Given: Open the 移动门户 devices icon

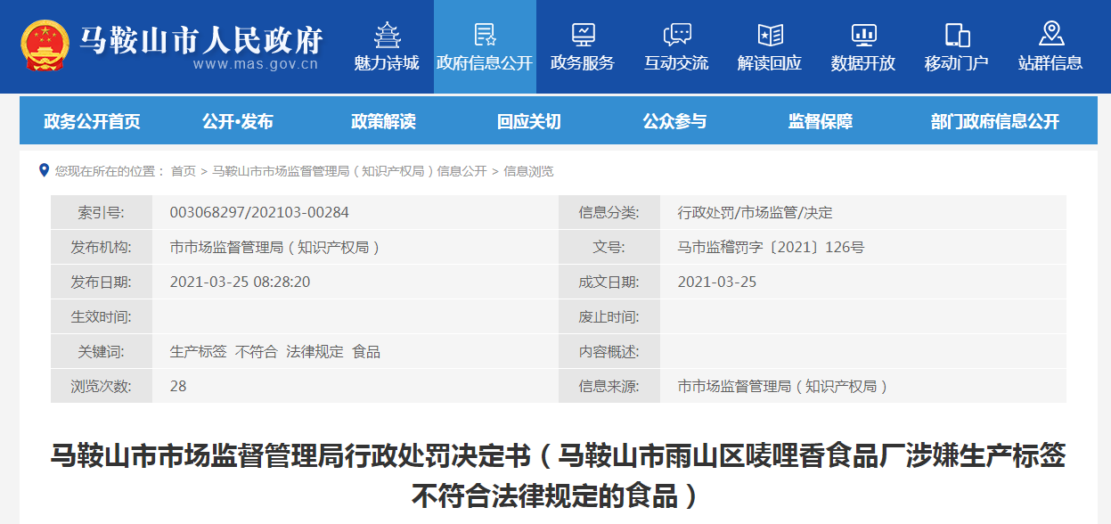Looking at the screenshot, I should (957, 35).
